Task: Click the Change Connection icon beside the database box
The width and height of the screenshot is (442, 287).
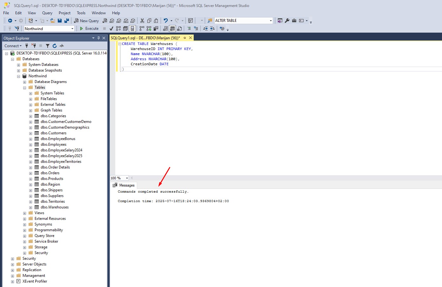Action: (17, 29)
